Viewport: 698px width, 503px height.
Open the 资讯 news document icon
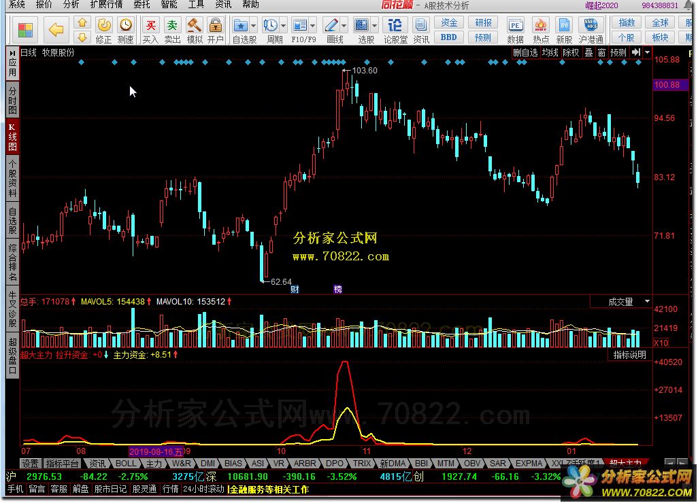[x=420, y=30]
